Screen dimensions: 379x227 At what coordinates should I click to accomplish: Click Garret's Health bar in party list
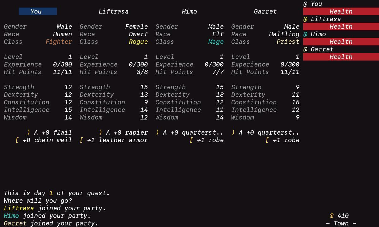coord(341,57)
